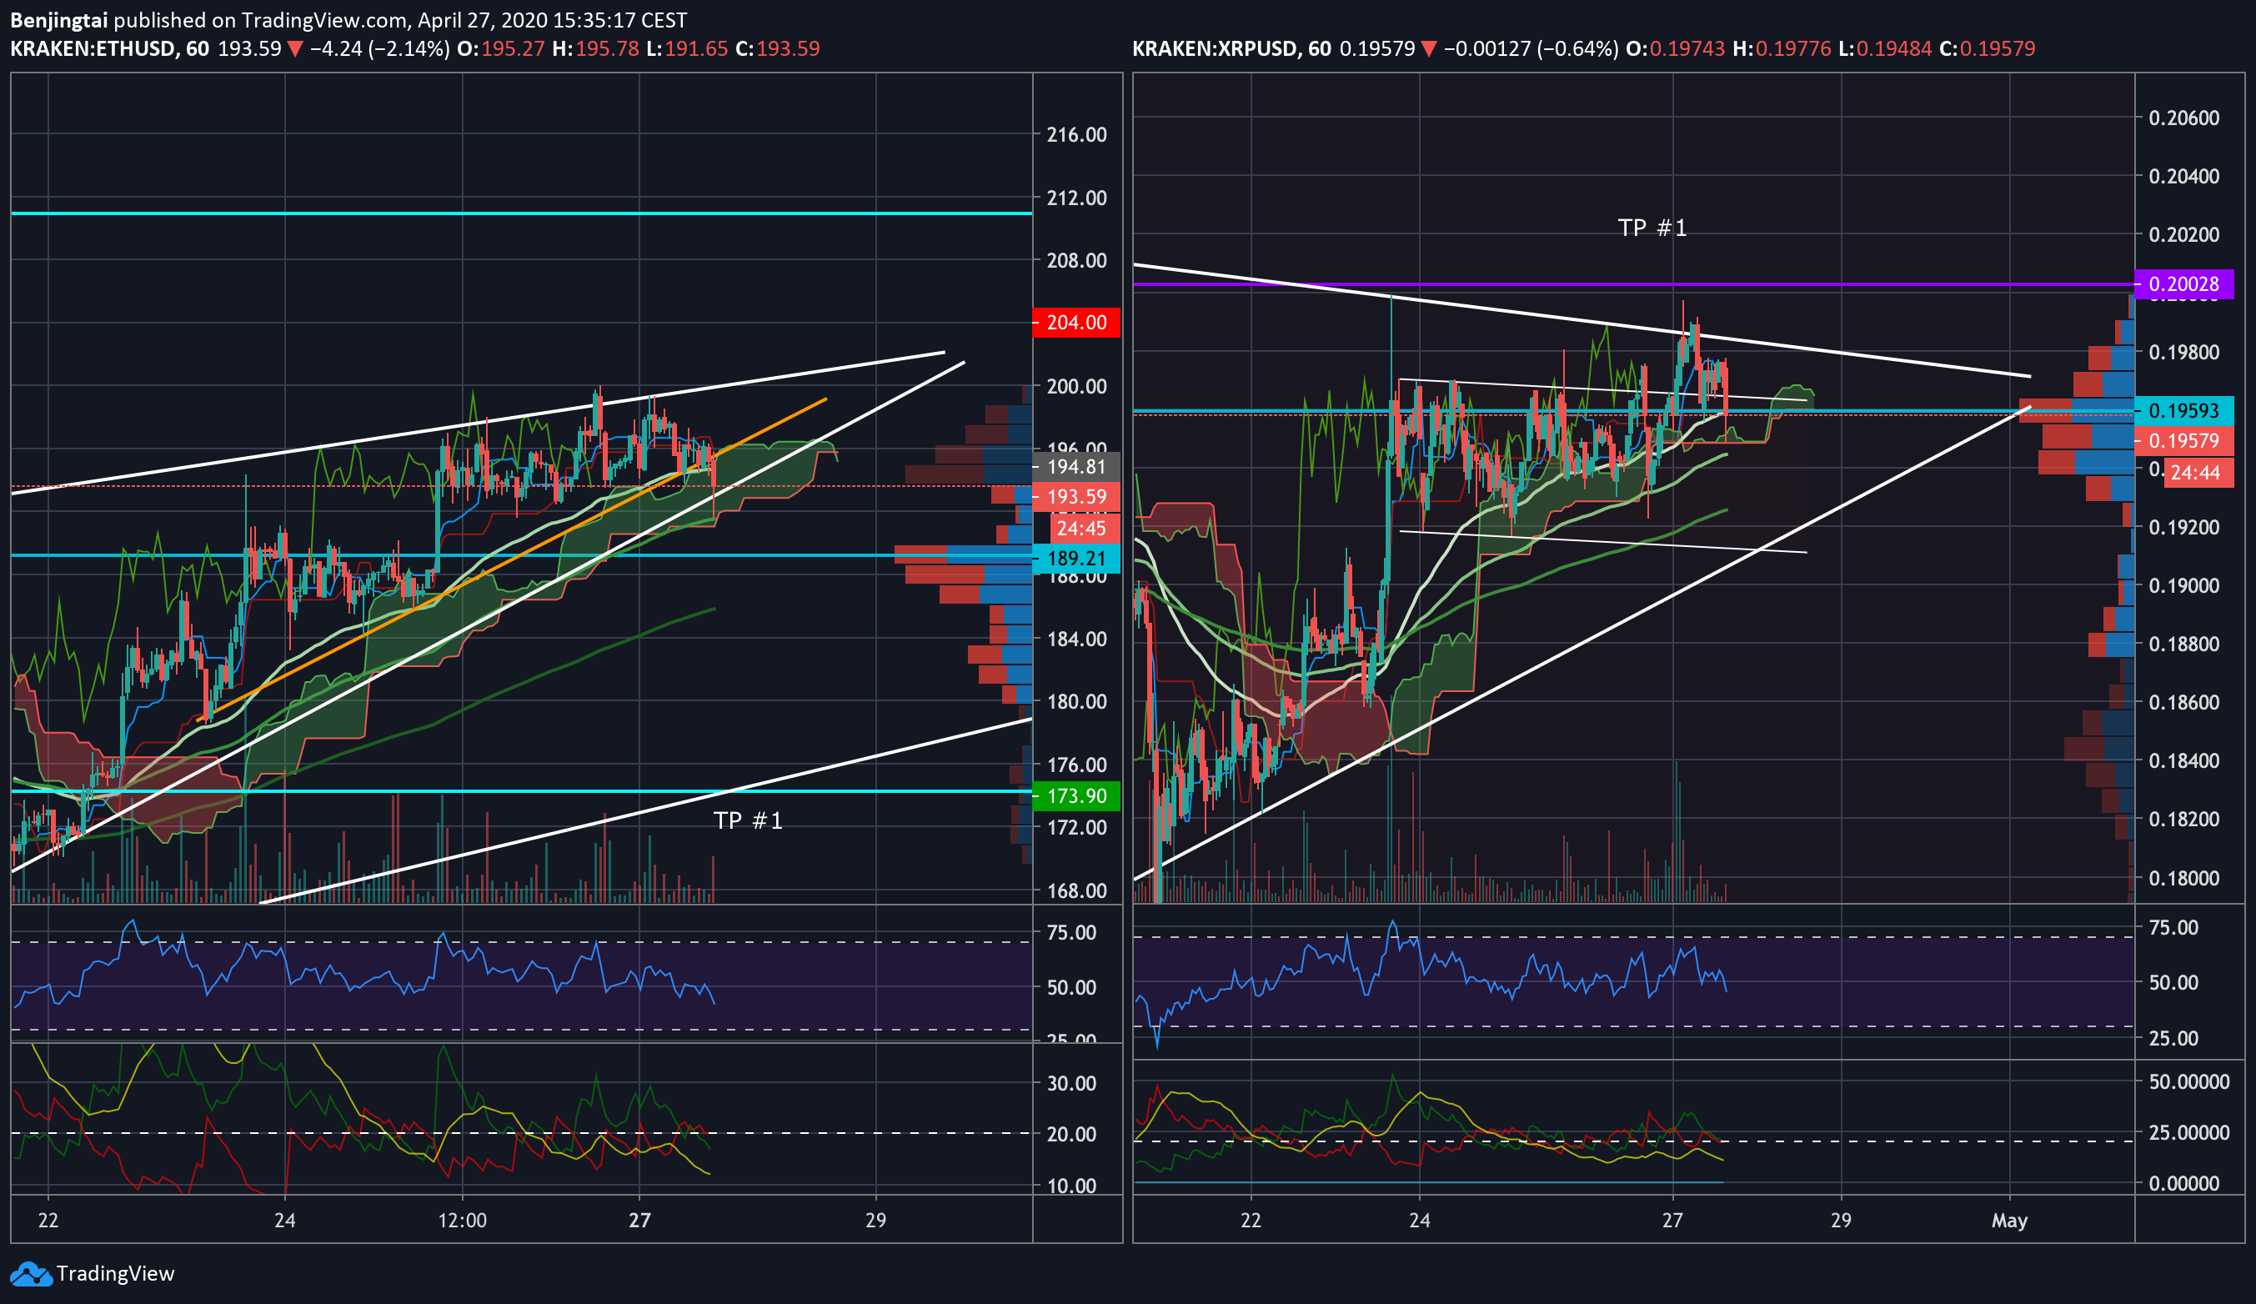Click the 30.00 ADX level on ETH chart
The height and width of the screenshot is (1304, 2256).
coord(1070,1083)
